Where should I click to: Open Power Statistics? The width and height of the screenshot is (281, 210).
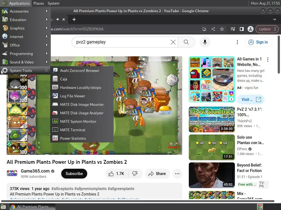coord(82,138)
